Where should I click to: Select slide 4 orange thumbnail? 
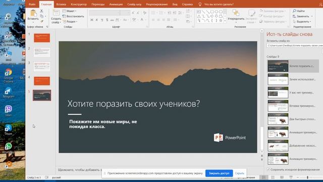click(x=42, y=81)
